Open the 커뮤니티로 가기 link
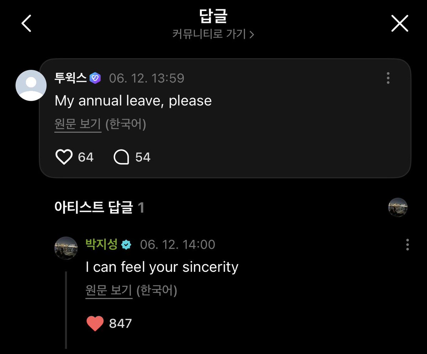This screenshot has height=354, width=427. [x=209, y=34]
